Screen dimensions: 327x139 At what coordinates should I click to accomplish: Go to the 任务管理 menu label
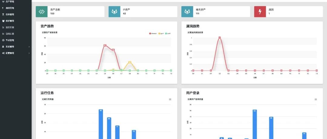10,15
